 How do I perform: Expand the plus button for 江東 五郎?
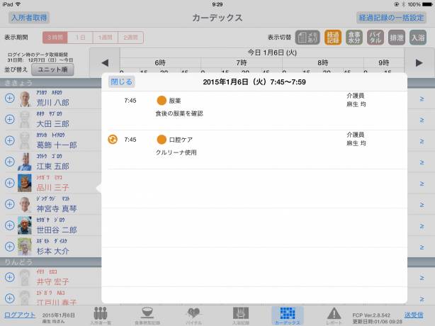[9, 162]
